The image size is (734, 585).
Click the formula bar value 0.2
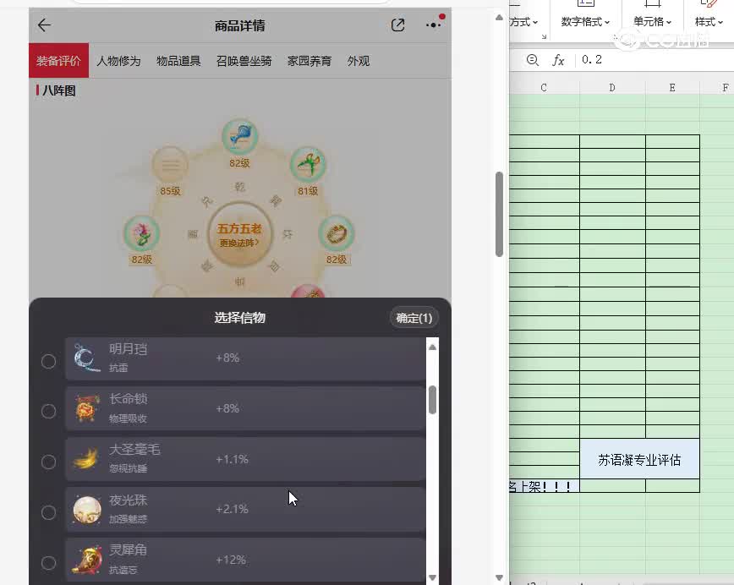[x=592, y=60]
